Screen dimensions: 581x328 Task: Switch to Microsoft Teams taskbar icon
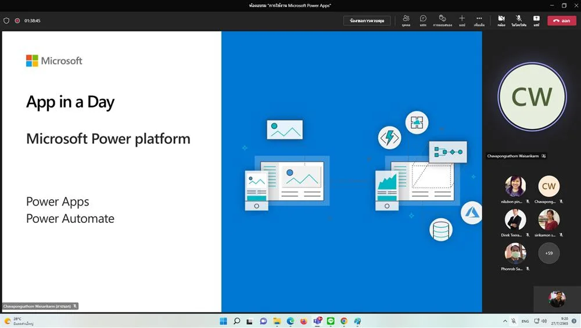[x=317, y=320]
